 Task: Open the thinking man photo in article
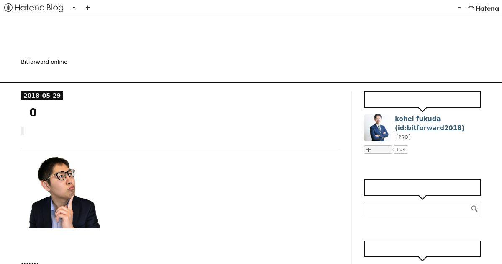(x=64, y=192)
